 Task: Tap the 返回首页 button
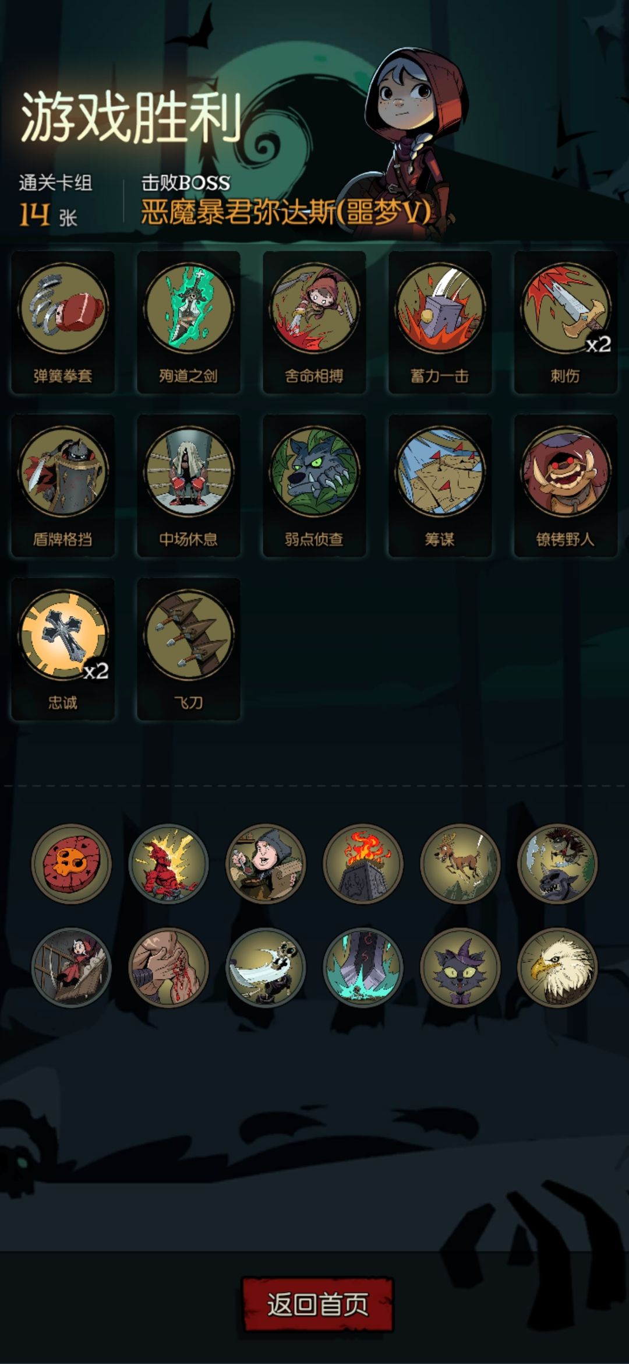(x=317, y=1304)
